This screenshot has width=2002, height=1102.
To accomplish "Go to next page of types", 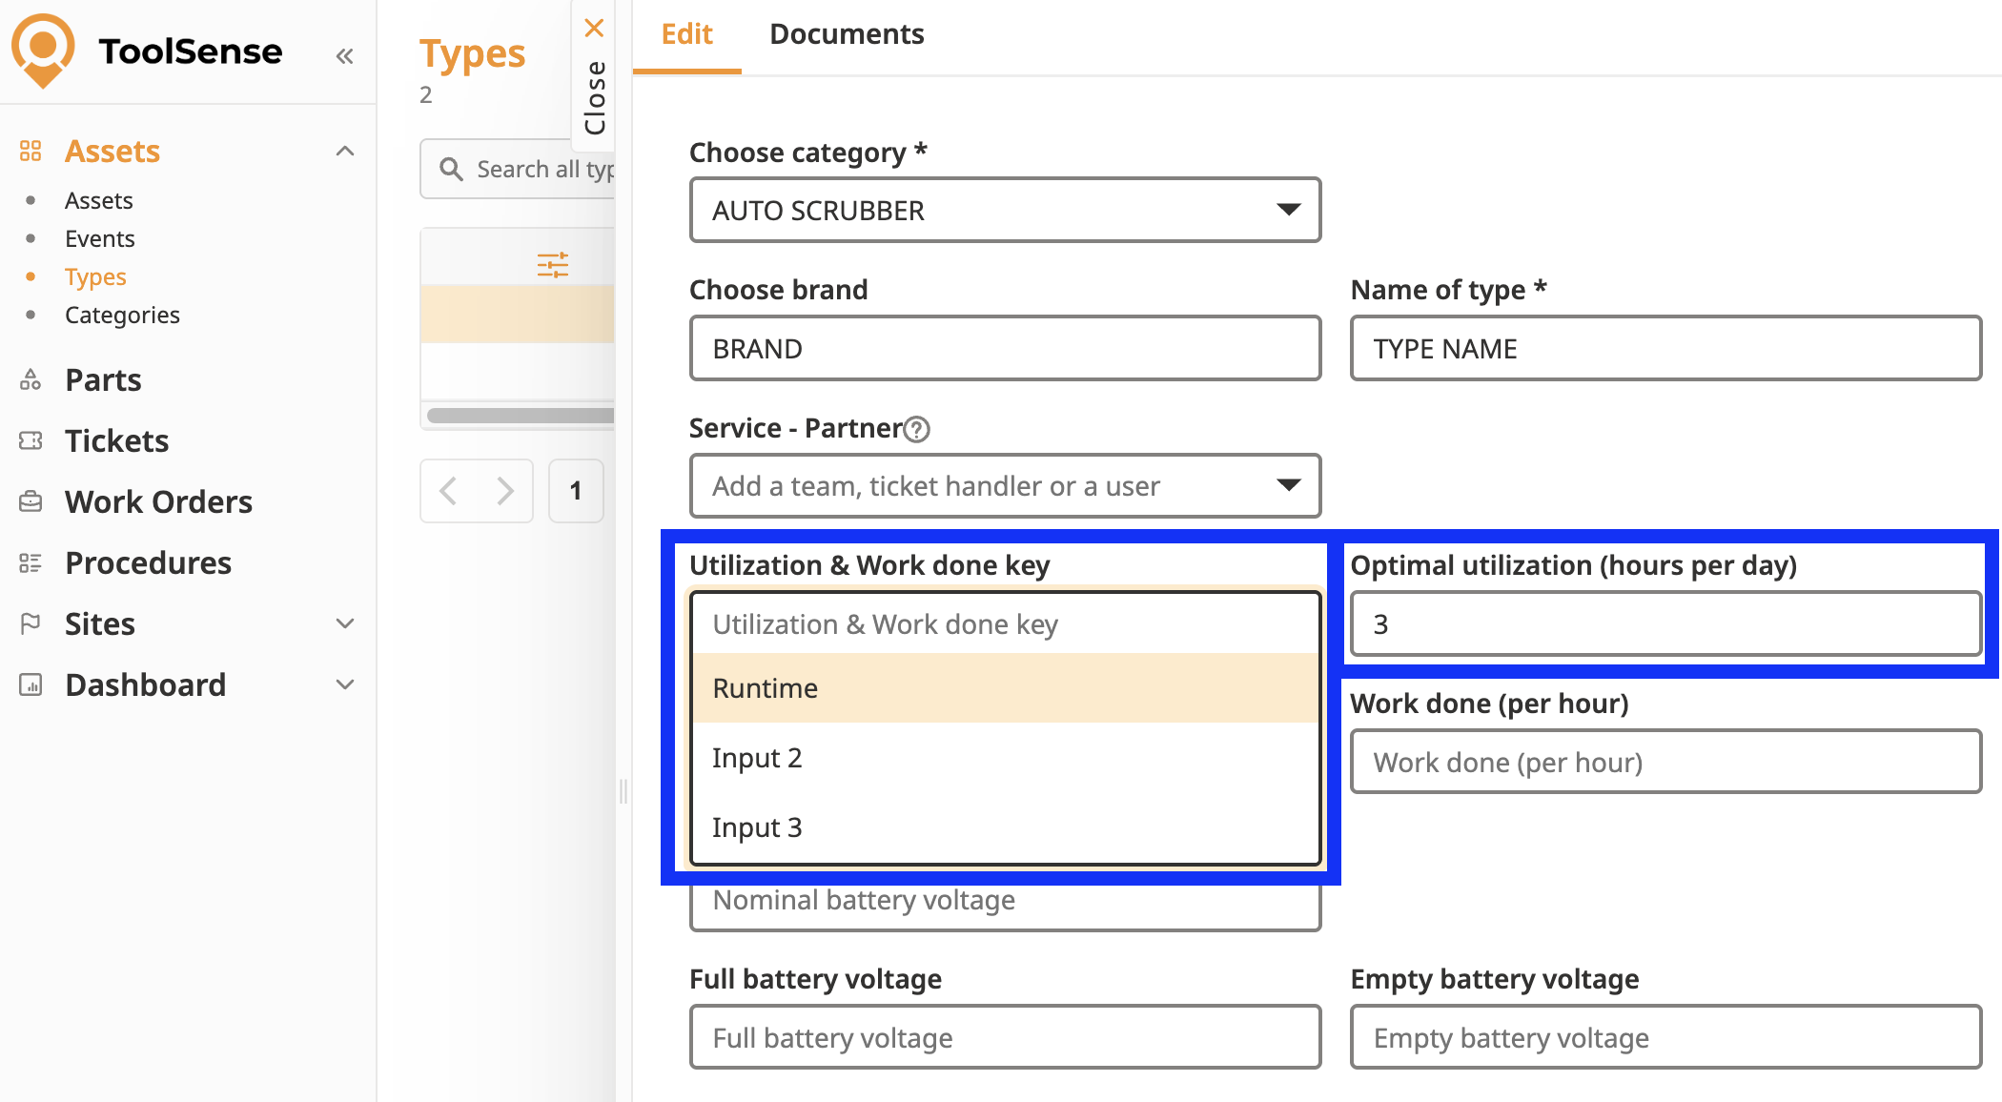I will [x=504, y=491].
